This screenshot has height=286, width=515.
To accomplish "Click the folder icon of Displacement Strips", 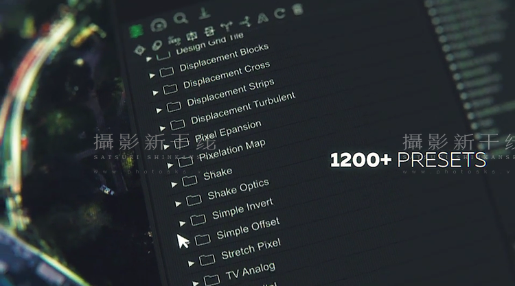I will tap(174, 106).
